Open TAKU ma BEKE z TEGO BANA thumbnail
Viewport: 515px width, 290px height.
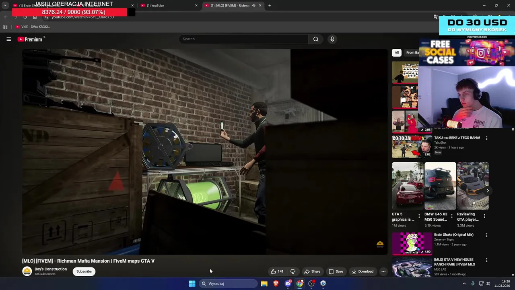click(412, 146)
